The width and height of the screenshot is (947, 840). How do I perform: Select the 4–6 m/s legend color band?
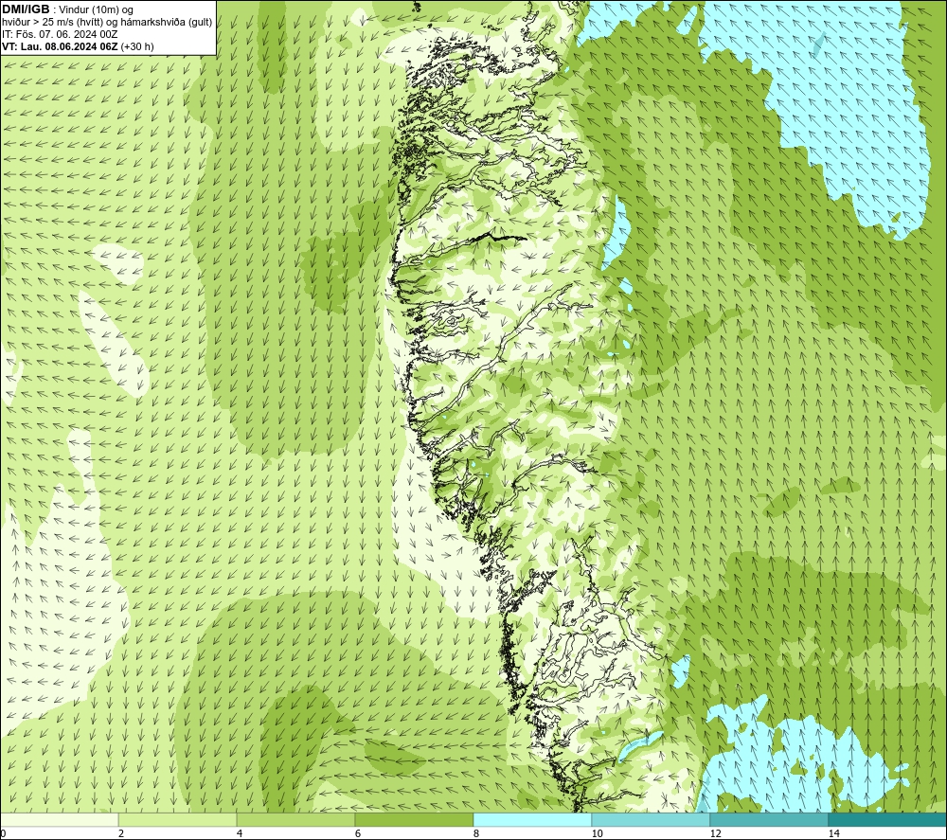295,819
